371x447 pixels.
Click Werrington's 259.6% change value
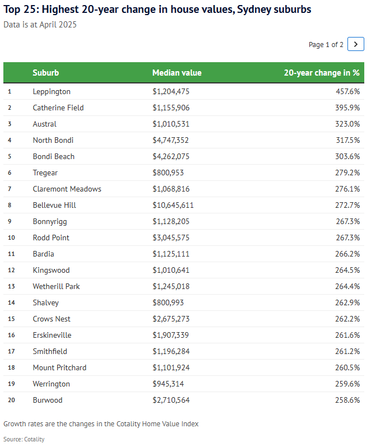click(348, 384)
